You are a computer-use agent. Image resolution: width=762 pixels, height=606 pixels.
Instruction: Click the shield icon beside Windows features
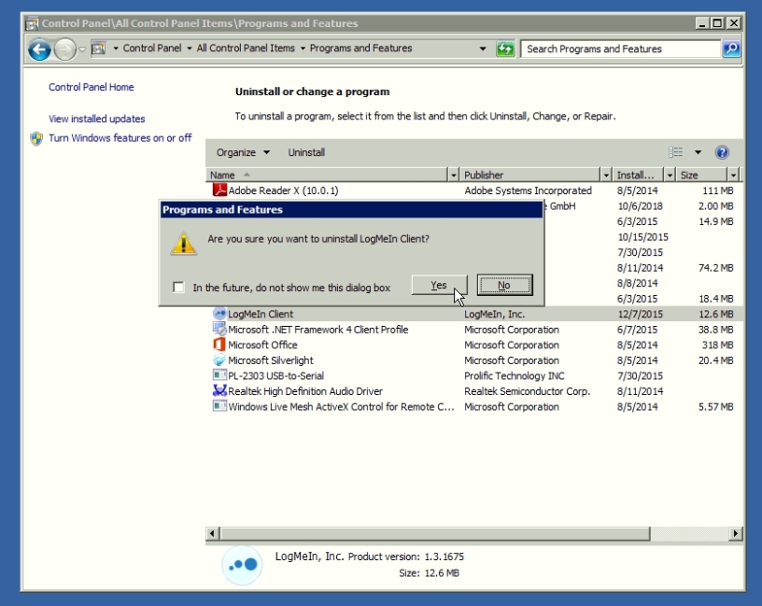tap(36, 138)
